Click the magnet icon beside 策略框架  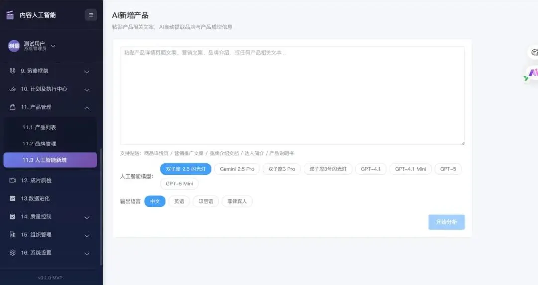click(13, 71)
